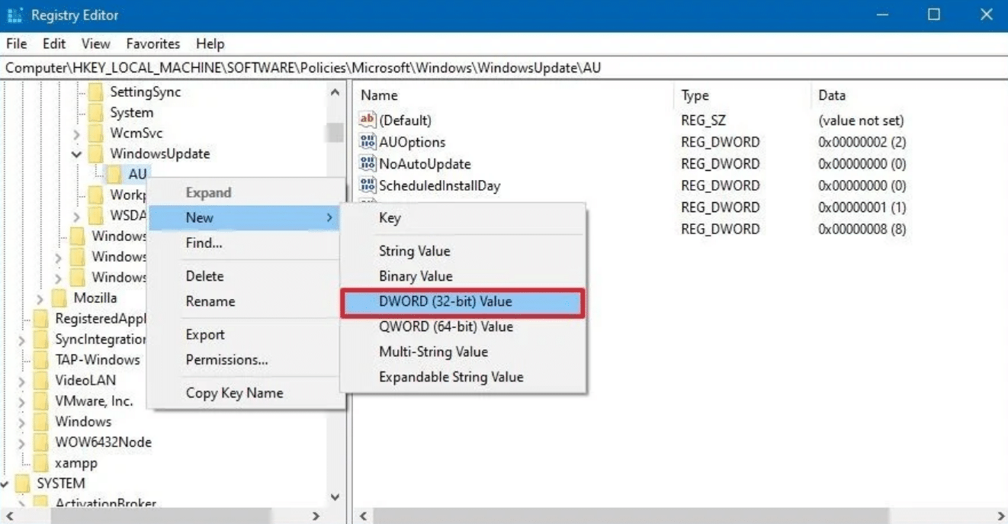This screenshot has height=524, width=1008.
Task: Click the Mozilla folder icon
Action: (59, 297)
